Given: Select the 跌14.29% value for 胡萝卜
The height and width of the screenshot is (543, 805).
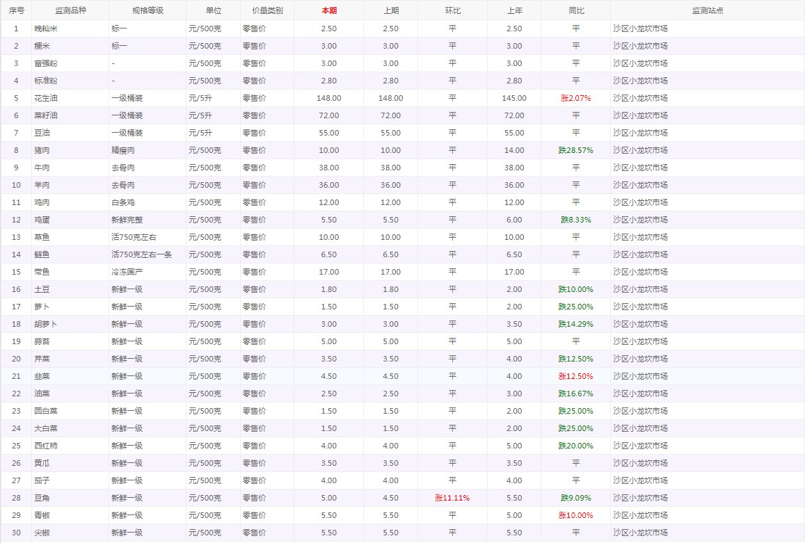Looking at the screenshot, I should 575,324.
